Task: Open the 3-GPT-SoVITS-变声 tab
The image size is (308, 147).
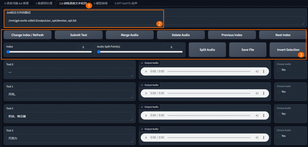Action: (126, 3)
